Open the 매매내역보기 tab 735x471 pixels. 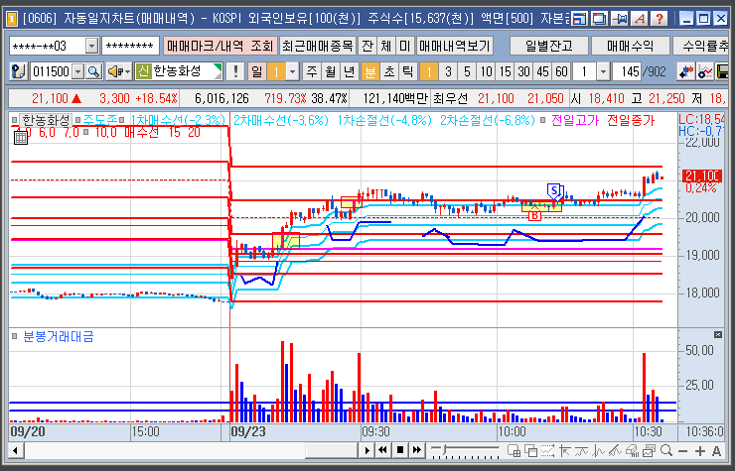click(x=454, y=46)
